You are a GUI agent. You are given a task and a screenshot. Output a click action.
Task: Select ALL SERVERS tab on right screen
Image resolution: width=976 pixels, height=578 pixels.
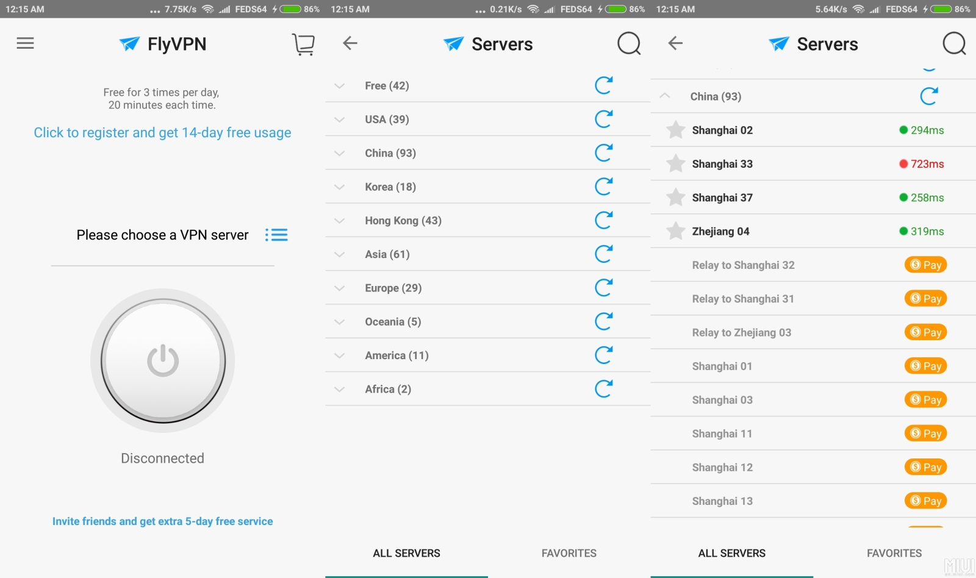[x=731, y=553]
